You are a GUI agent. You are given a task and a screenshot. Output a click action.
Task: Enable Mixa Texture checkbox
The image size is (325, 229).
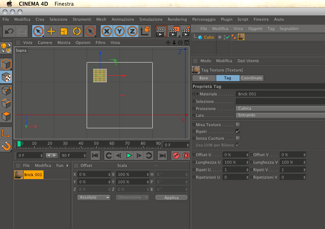point(238,125)
